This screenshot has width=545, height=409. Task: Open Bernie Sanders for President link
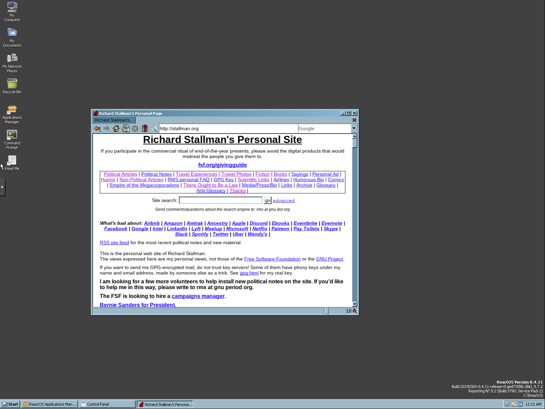tap(138, 305)
